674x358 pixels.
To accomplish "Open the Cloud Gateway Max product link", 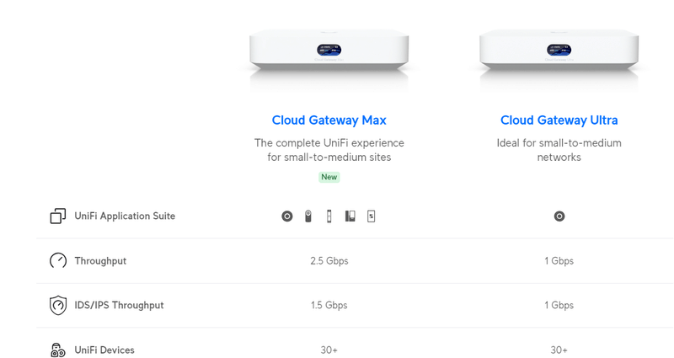I will pyautogui.click(x=329, y=120).
